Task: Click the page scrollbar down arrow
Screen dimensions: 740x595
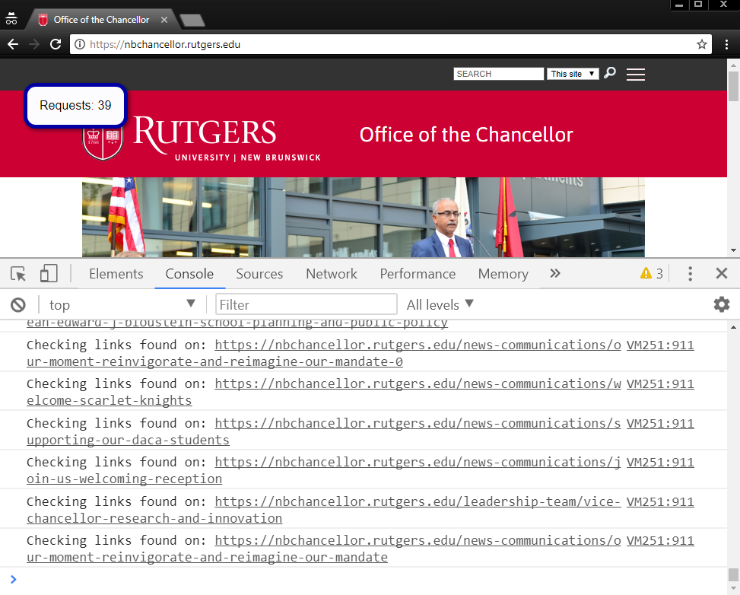Action: tap(733, 250)
